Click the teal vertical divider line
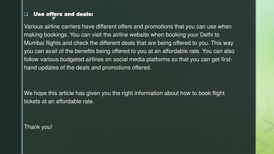 pos(22,77)
